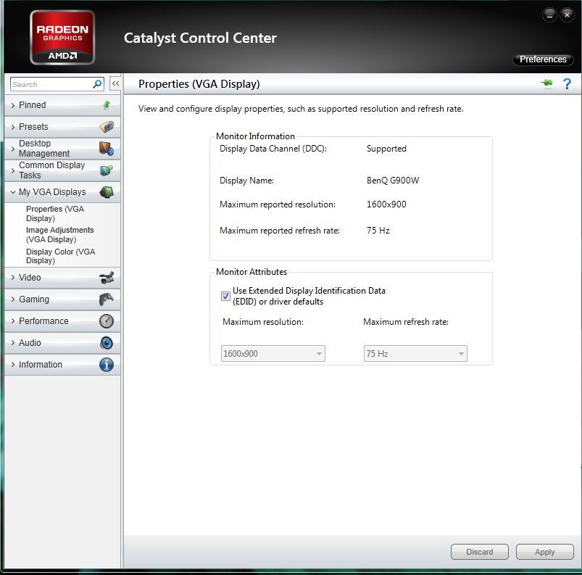Open the Maximum resolution dropdown
The image size is (582, 575).
point(273,354)
